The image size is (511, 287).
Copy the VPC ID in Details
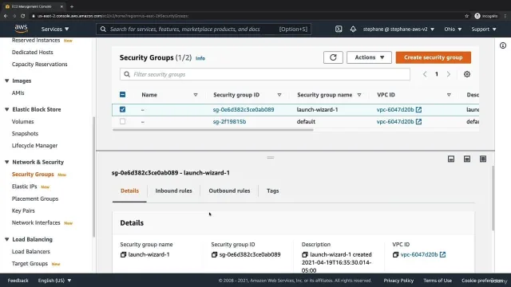click(395, 254)
